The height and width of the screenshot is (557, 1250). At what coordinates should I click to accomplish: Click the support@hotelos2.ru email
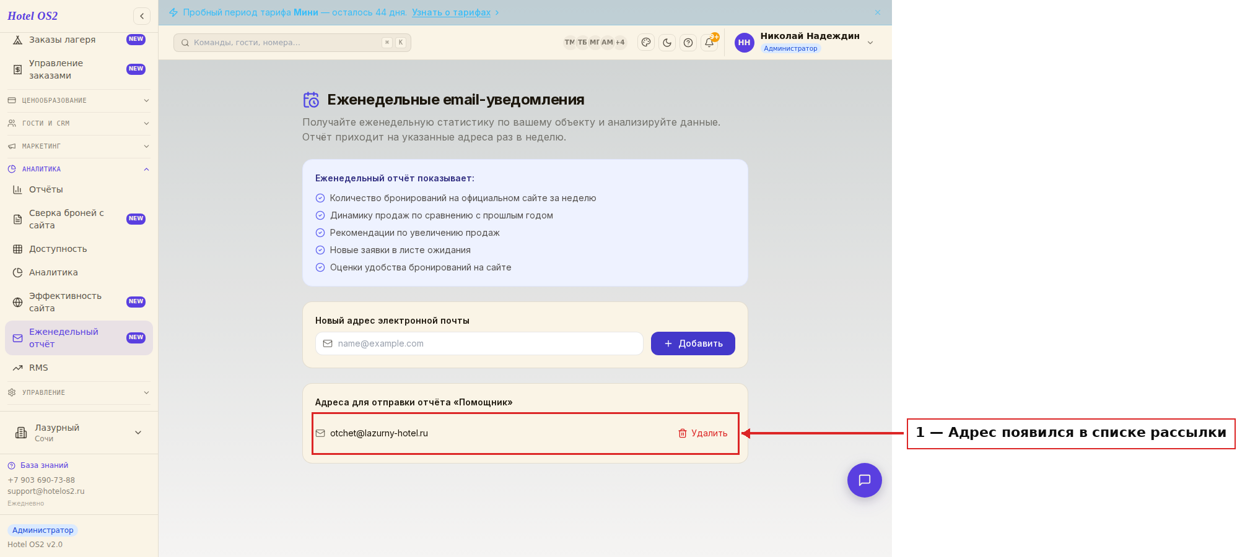pyautogui.click(x=46, y=491)
